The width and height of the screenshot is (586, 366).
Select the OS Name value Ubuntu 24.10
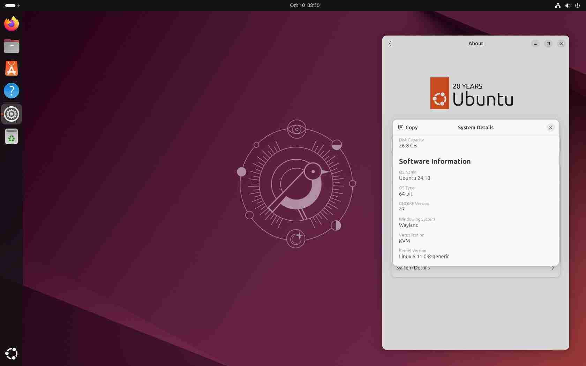[414, 178]
